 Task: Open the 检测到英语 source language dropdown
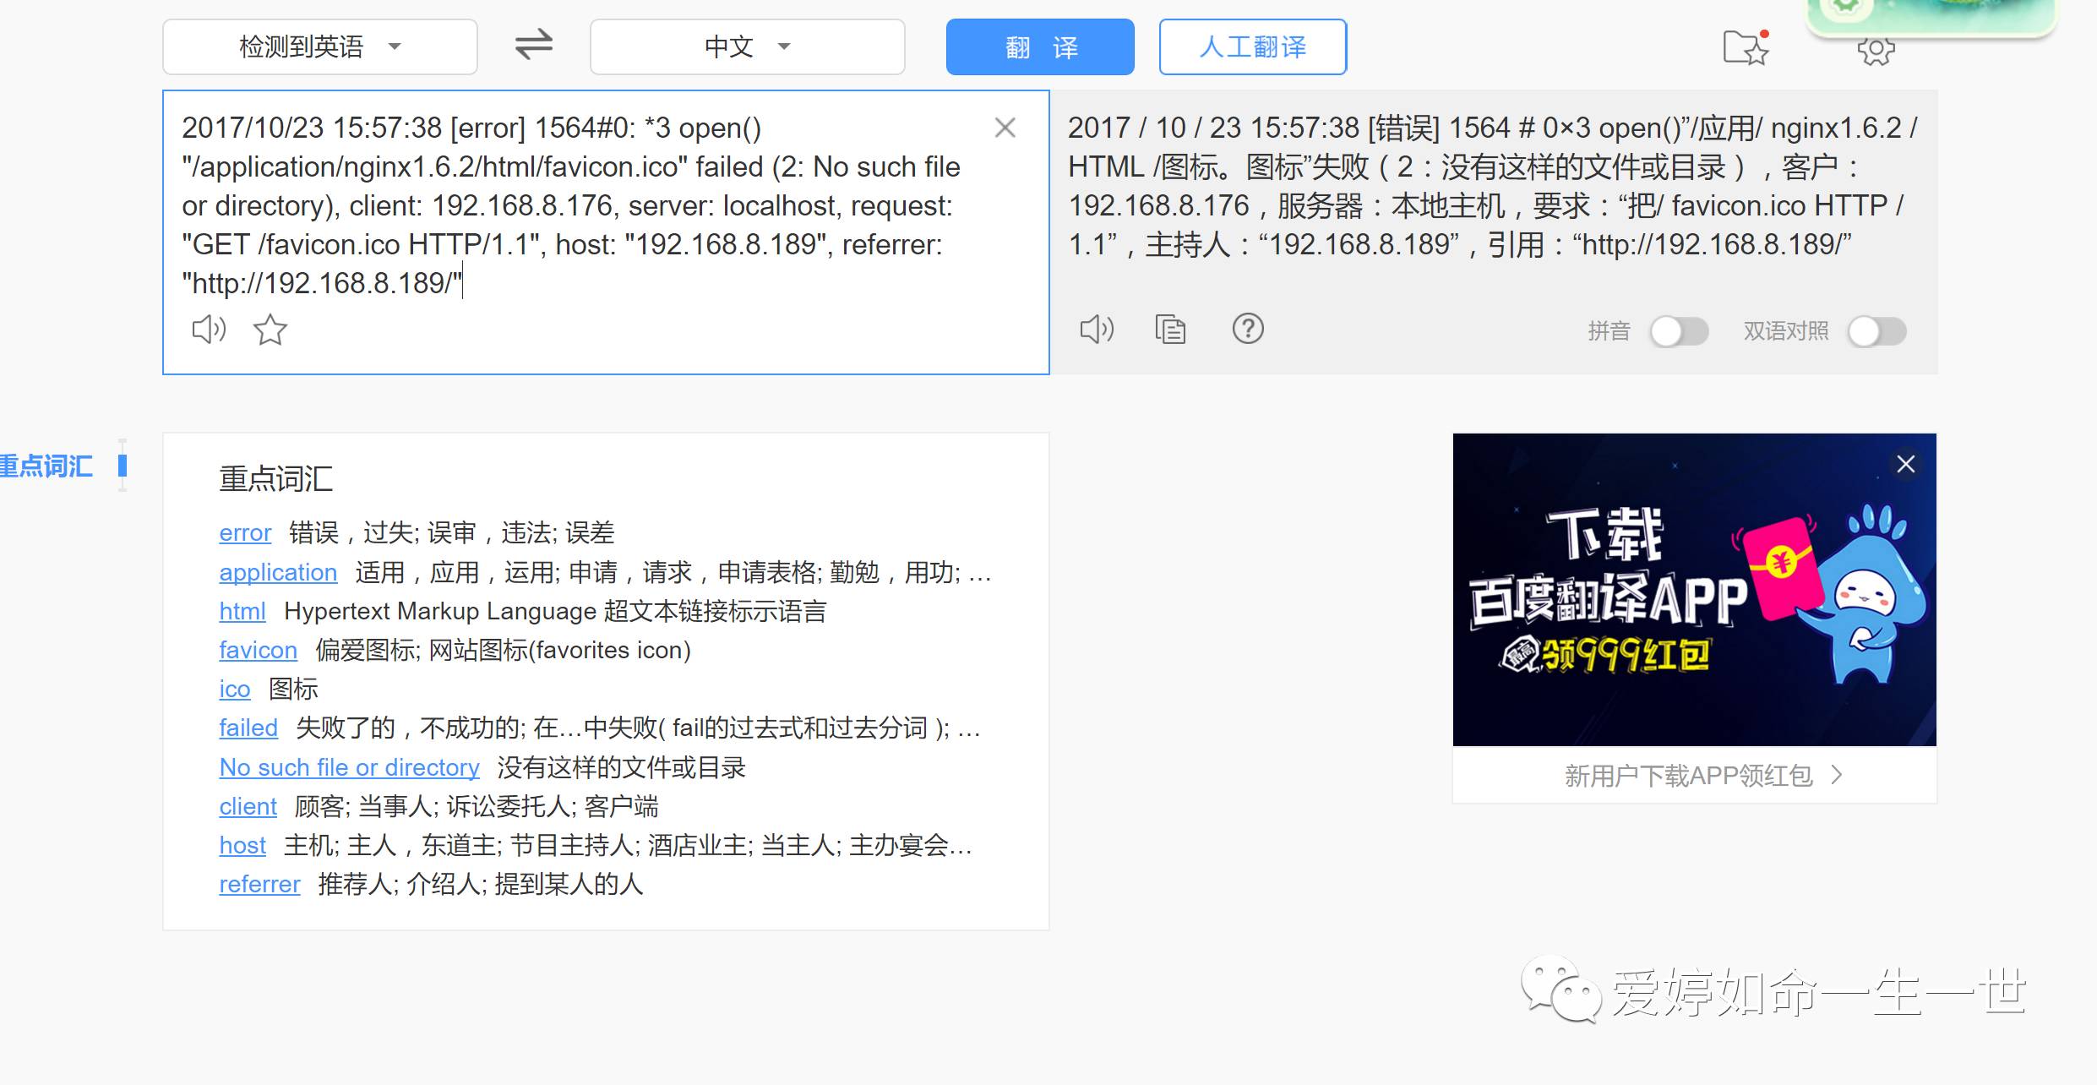pos(319,46)
